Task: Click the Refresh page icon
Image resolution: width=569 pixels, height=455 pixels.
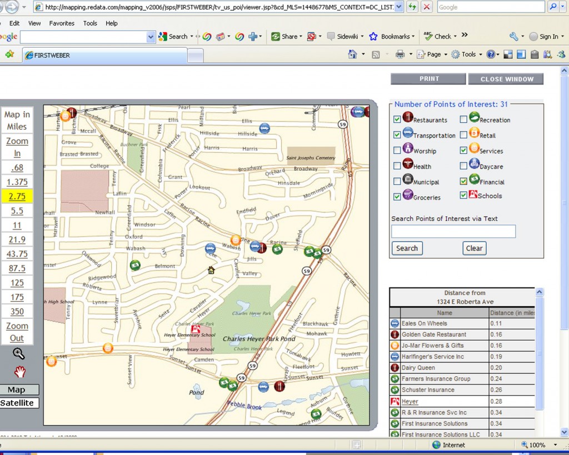Action: pos(412,7)
